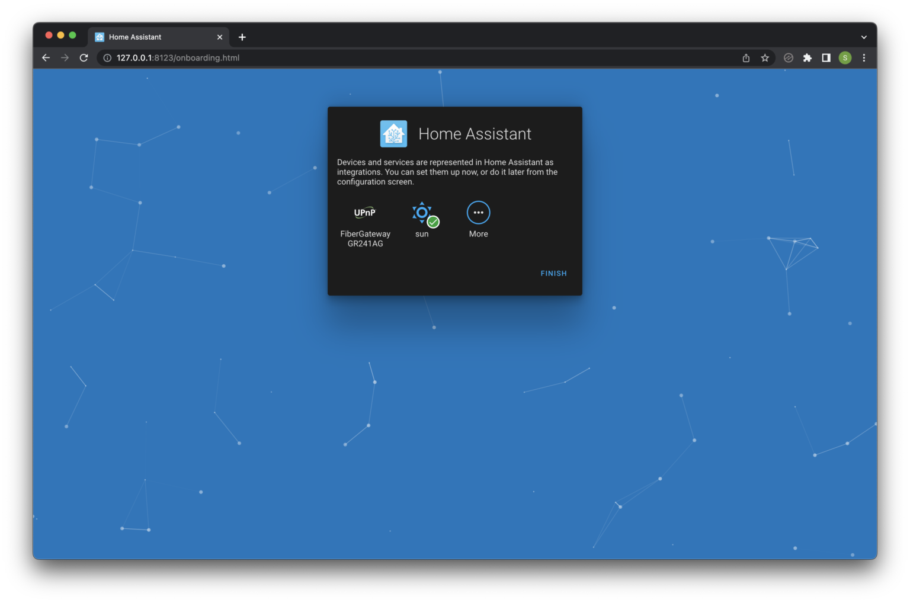Expand the tab search chevron near window edge
The image size is (910, 603).
tap(863, 36)
